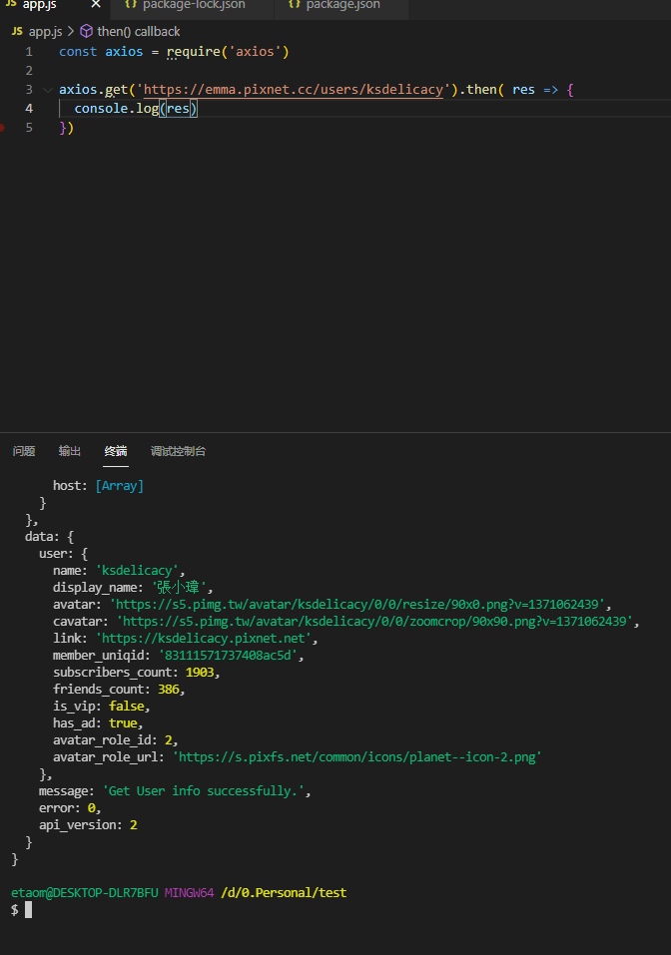Image resolution: width=671 pixels, height=955 pixels.
Task: Select the 终端 (Terminal) panel tab
Action: tap(116, 451)
